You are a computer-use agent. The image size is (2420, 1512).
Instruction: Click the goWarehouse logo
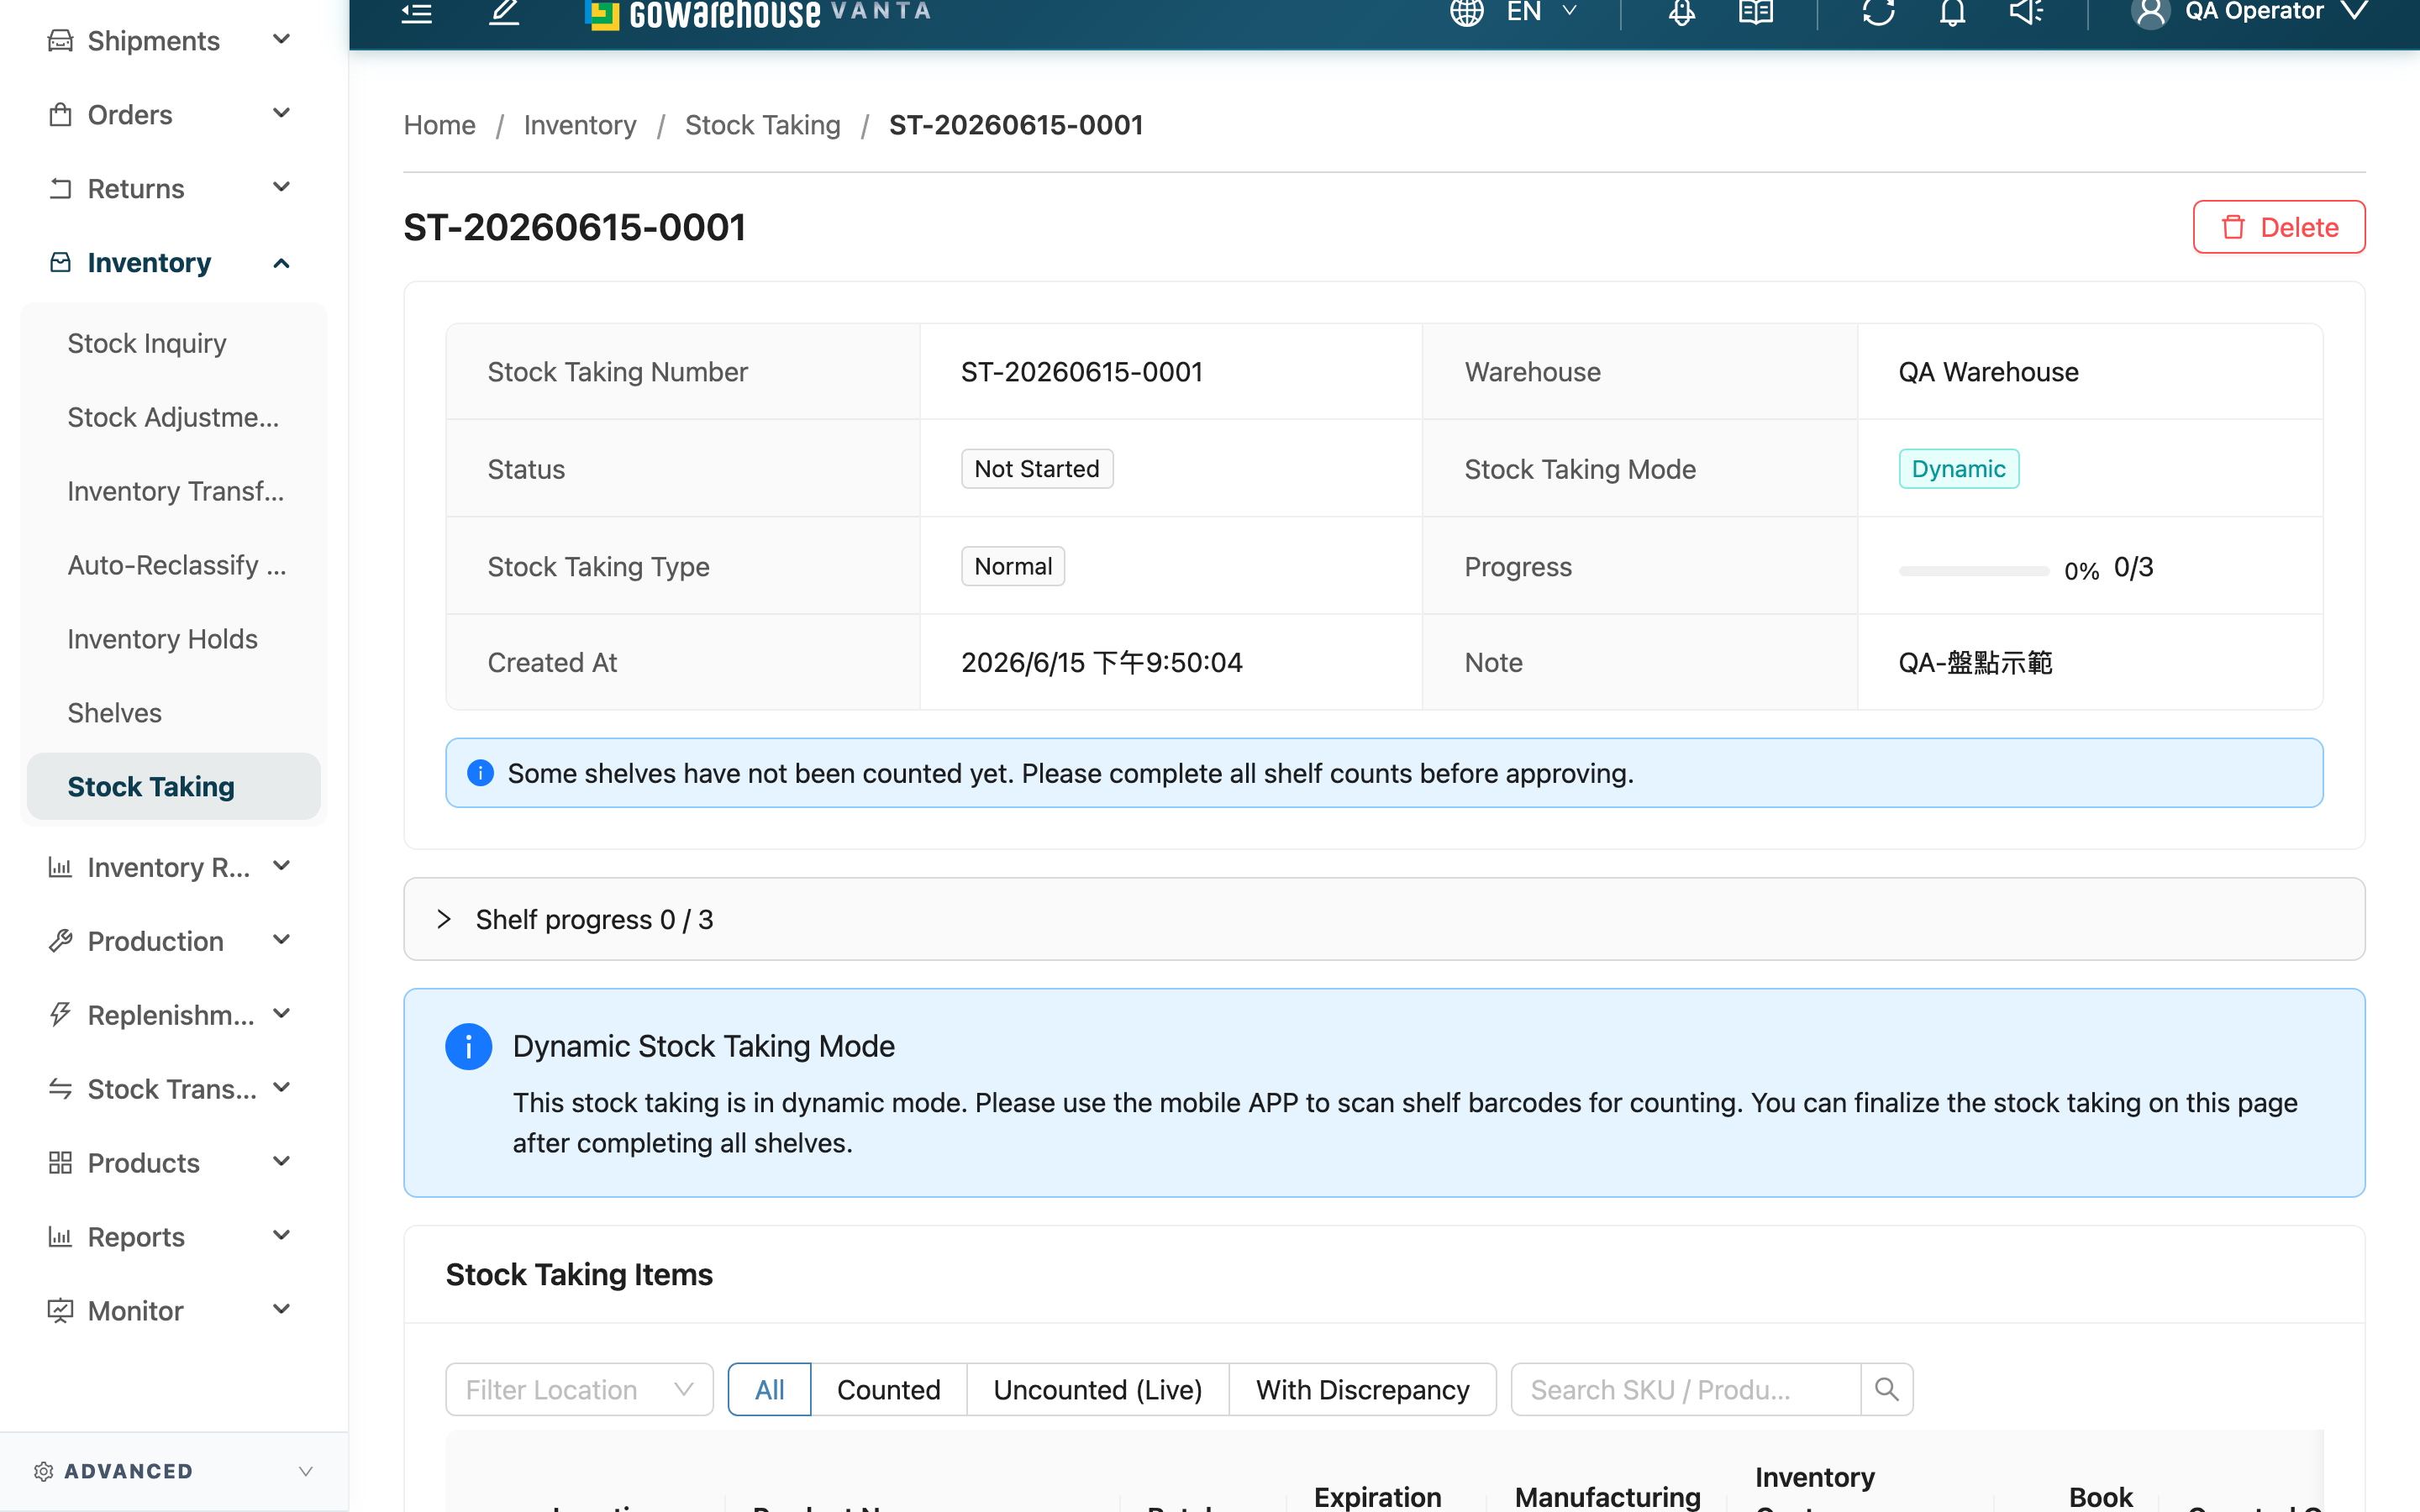(757, 13)
